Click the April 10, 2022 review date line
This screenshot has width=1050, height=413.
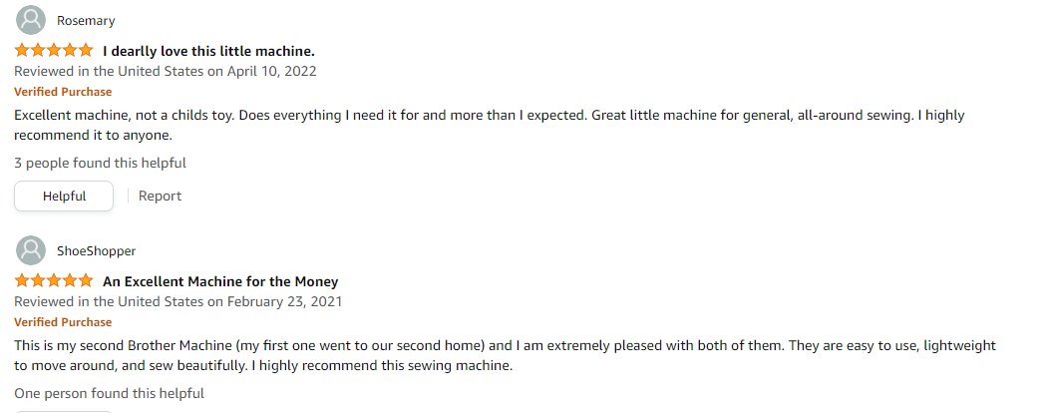point(166,71)
